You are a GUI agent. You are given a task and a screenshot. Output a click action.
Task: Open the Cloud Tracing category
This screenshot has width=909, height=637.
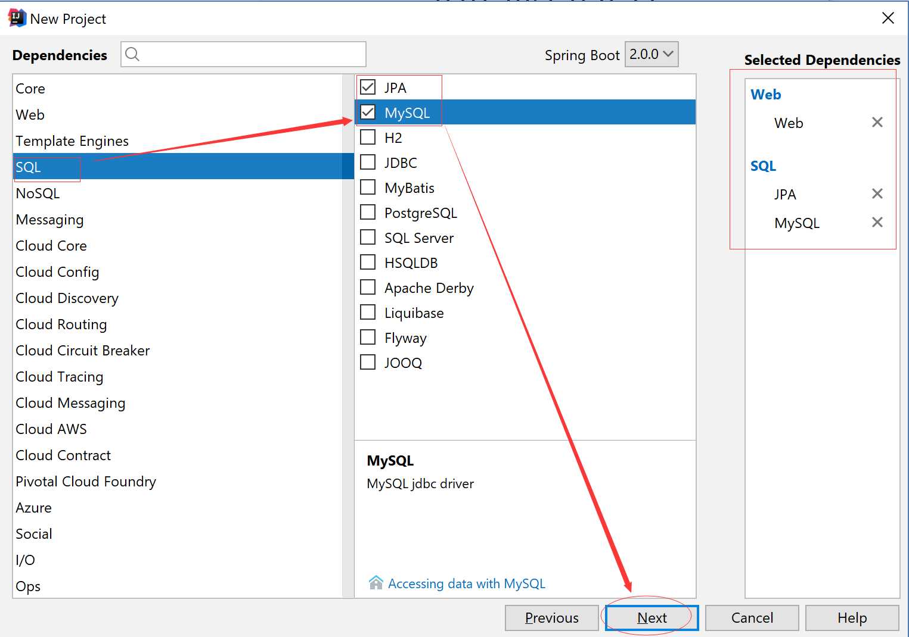pos(178,377)
